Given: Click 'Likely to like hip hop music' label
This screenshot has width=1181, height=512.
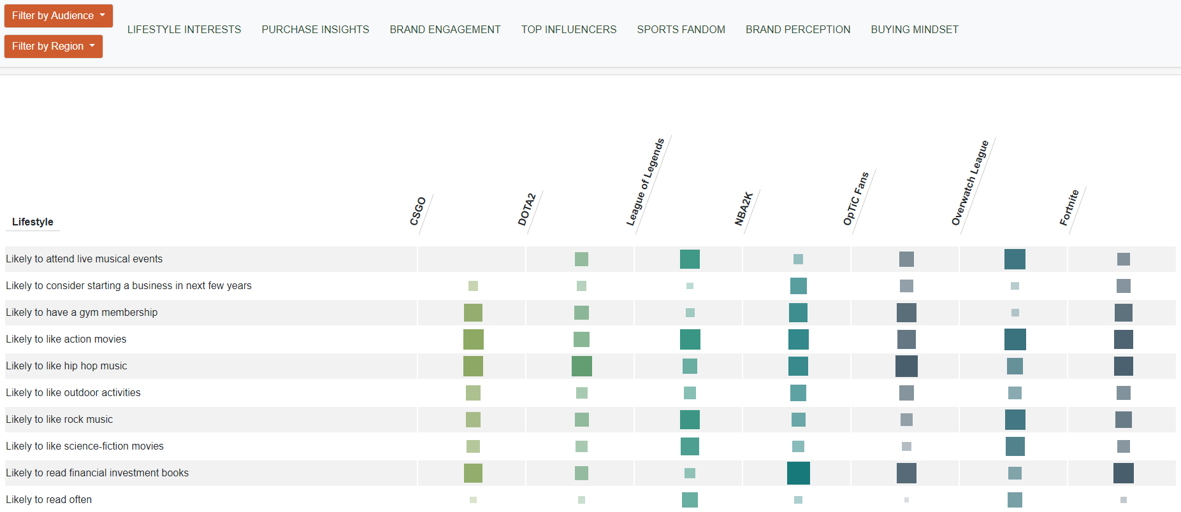Looking at the screenshot, I should coord(66,366).
